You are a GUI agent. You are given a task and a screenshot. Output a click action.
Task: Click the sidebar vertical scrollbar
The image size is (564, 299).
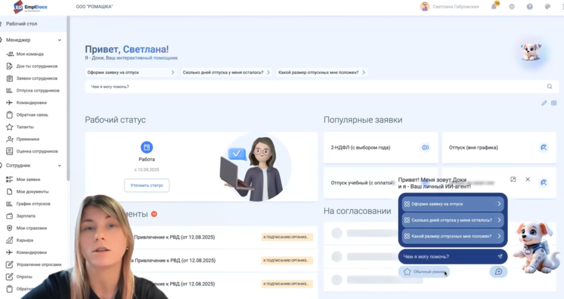pos(68,98)
